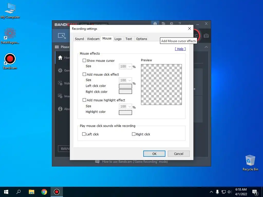Open taskbar search magnifier
The height and width of the screenshot is (197, 263).
(x=18, y=192)
